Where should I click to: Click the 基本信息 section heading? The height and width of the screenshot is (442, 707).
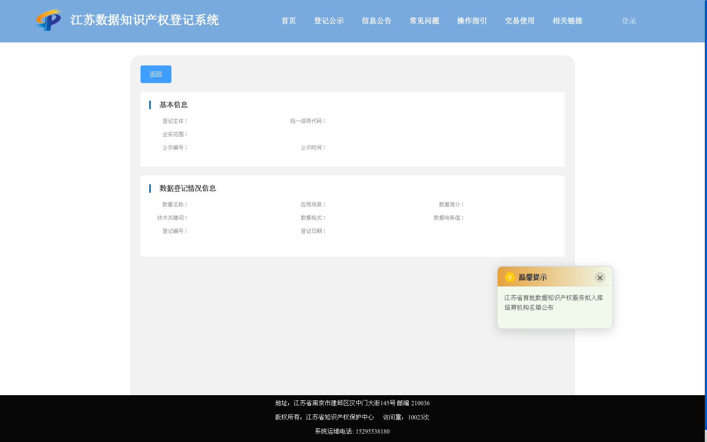(x=174, y=105)
